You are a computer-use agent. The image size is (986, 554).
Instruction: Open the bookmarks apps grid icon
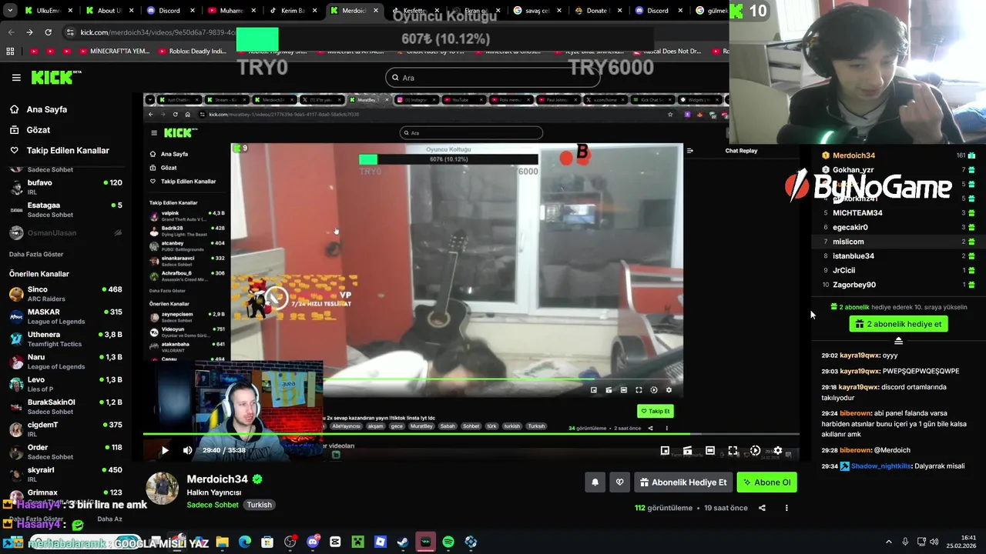tap(10, 52)
